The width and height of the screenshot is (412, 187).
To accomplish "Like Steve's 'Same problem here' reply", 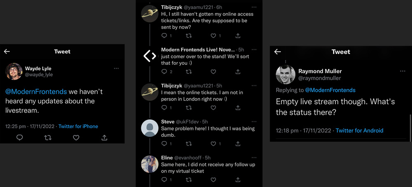I will (x=213, y=144).
